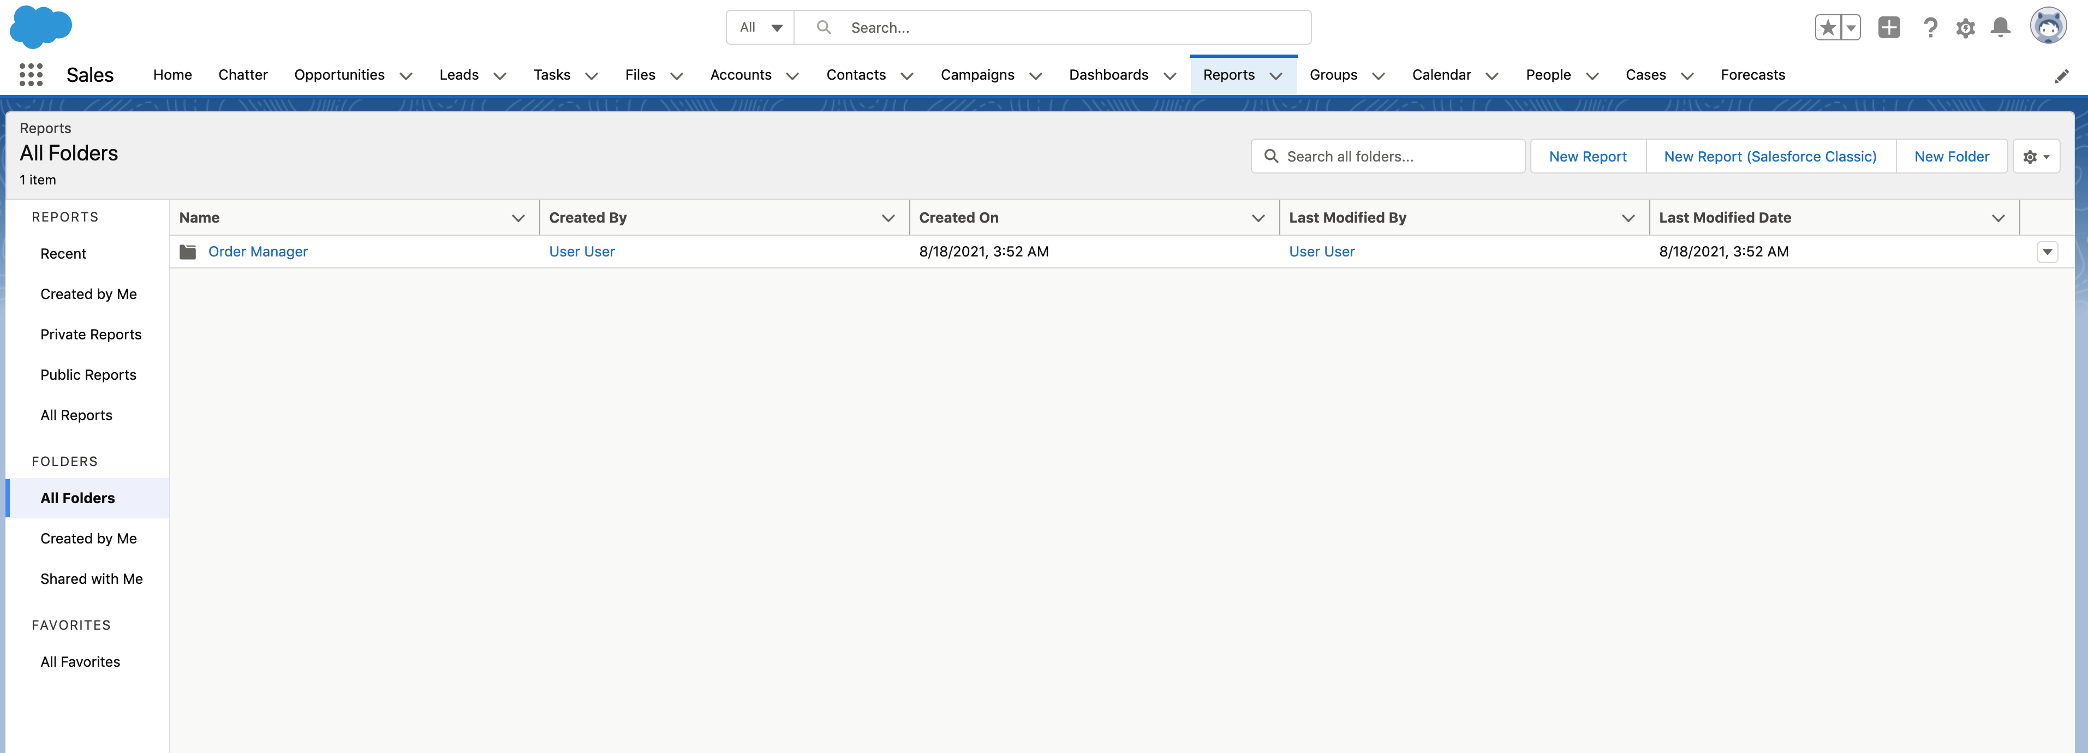
Task: Open User User in Last Modified By
Action: (1321, 252)
